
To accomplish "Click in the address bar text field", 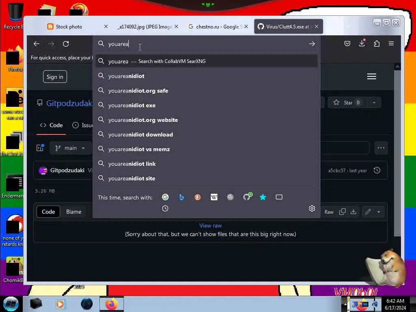I will click(x=206, y=44).
